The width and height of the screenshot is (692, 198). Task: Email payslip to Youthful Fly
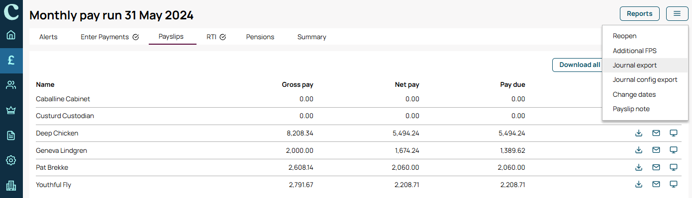656,185
